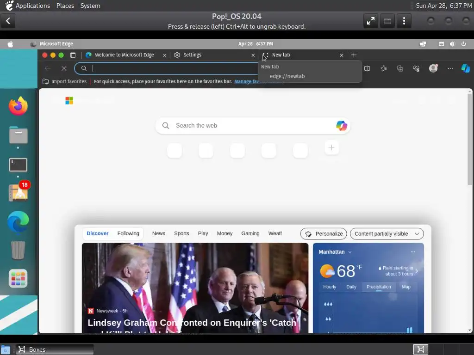Click the stop loading X button

[x=64, y=68]
